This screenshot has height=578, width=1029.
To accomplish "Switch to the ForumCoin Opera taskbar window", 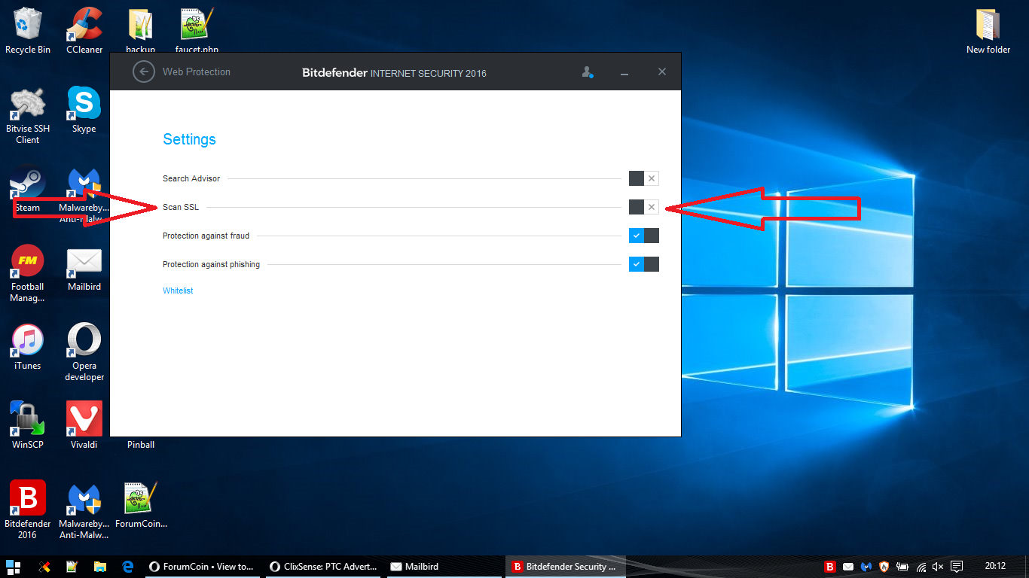I will tap(203, 567).
